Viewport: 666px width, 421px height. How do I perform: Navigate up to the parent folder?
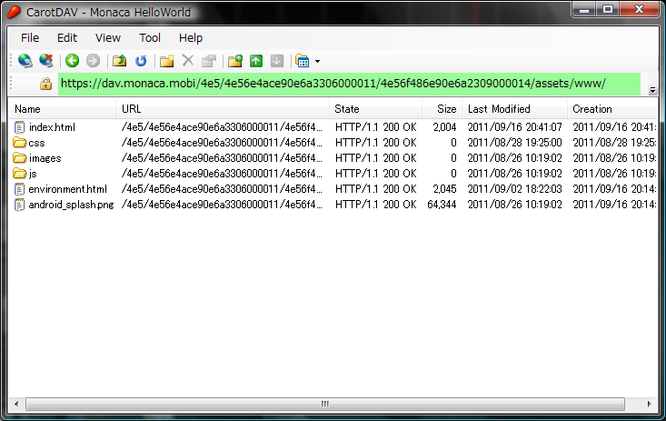click(119, 61)
